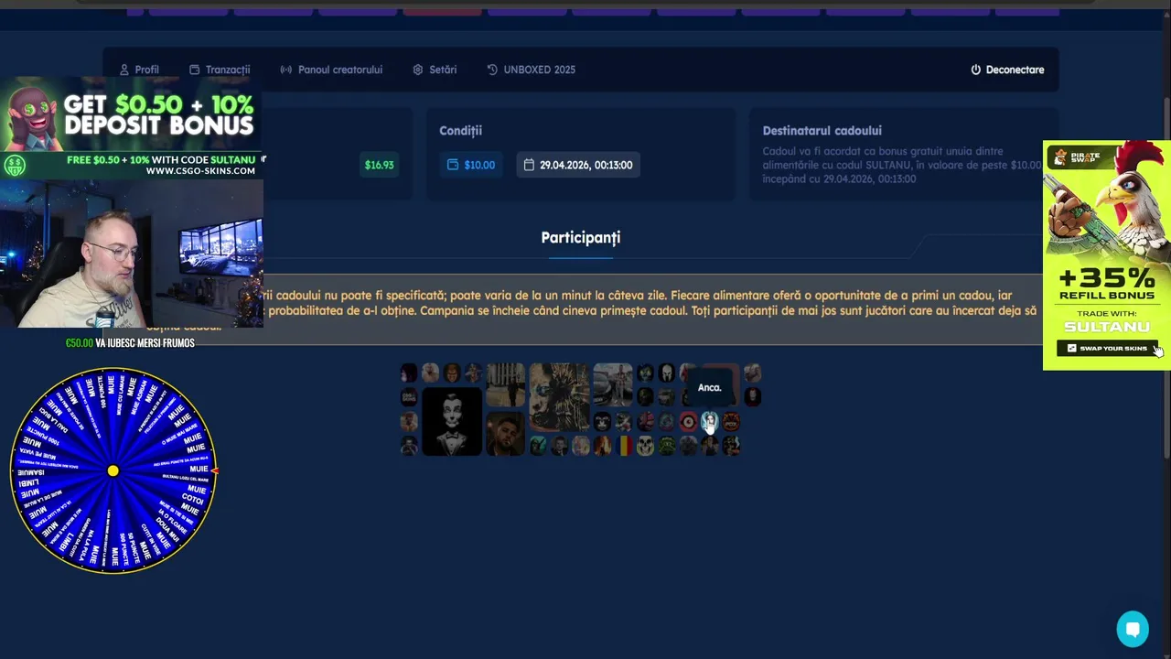Click the bearded man portrait avatar
This screenshot has width=1171, height=659.
[505, 434]
